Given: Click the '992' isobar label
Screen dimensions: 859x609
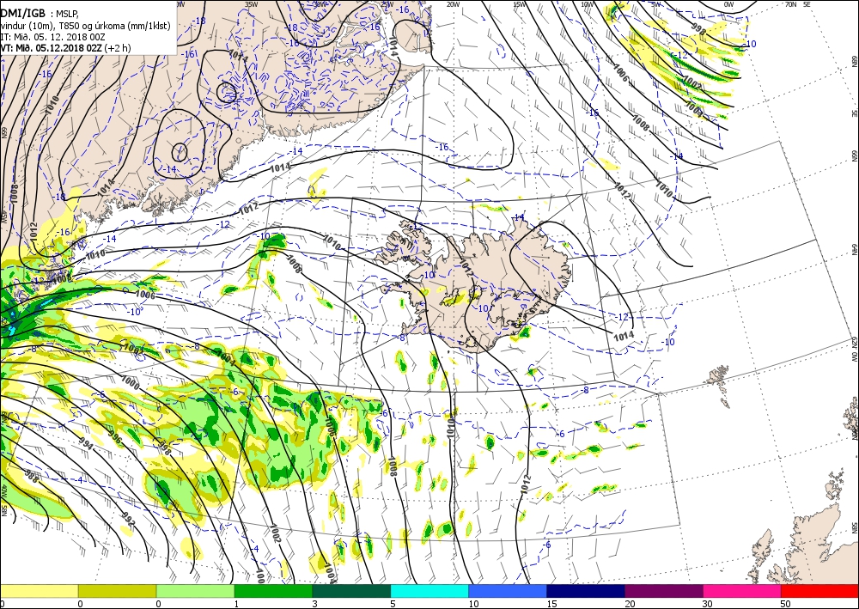Looking at the screenshot, I should (127, 520).
